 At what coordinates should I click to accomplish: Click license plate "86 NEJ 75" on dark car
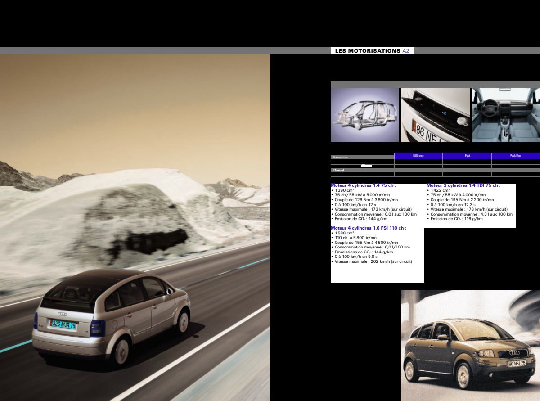517,363
